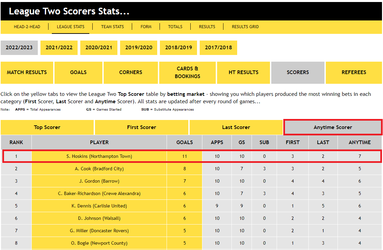
Task: Open the MATCH RESULTS statistics page
Action: click(x=27, y=72)
